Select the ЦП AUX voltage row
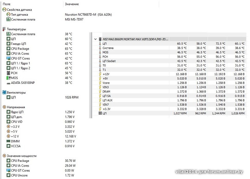Viewport: 250px width, 179px height. click(x=169, y=100)
